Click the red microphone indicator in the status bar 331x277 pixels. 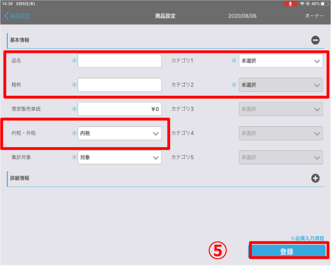(290, 4)
